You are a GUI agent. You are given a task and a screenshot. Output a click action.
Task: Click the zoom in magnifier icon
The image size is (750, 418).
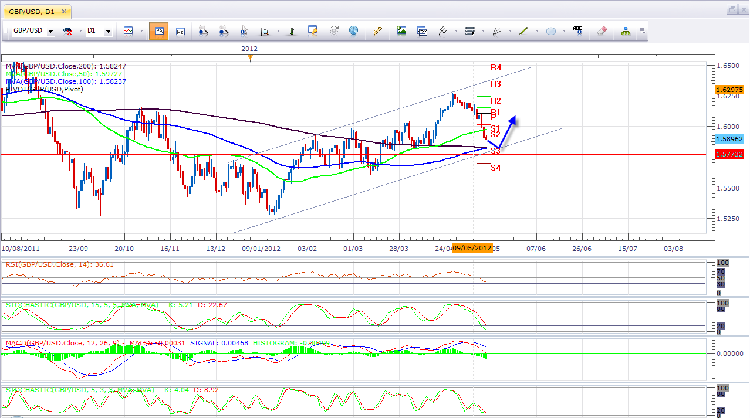tap(203, 31)
